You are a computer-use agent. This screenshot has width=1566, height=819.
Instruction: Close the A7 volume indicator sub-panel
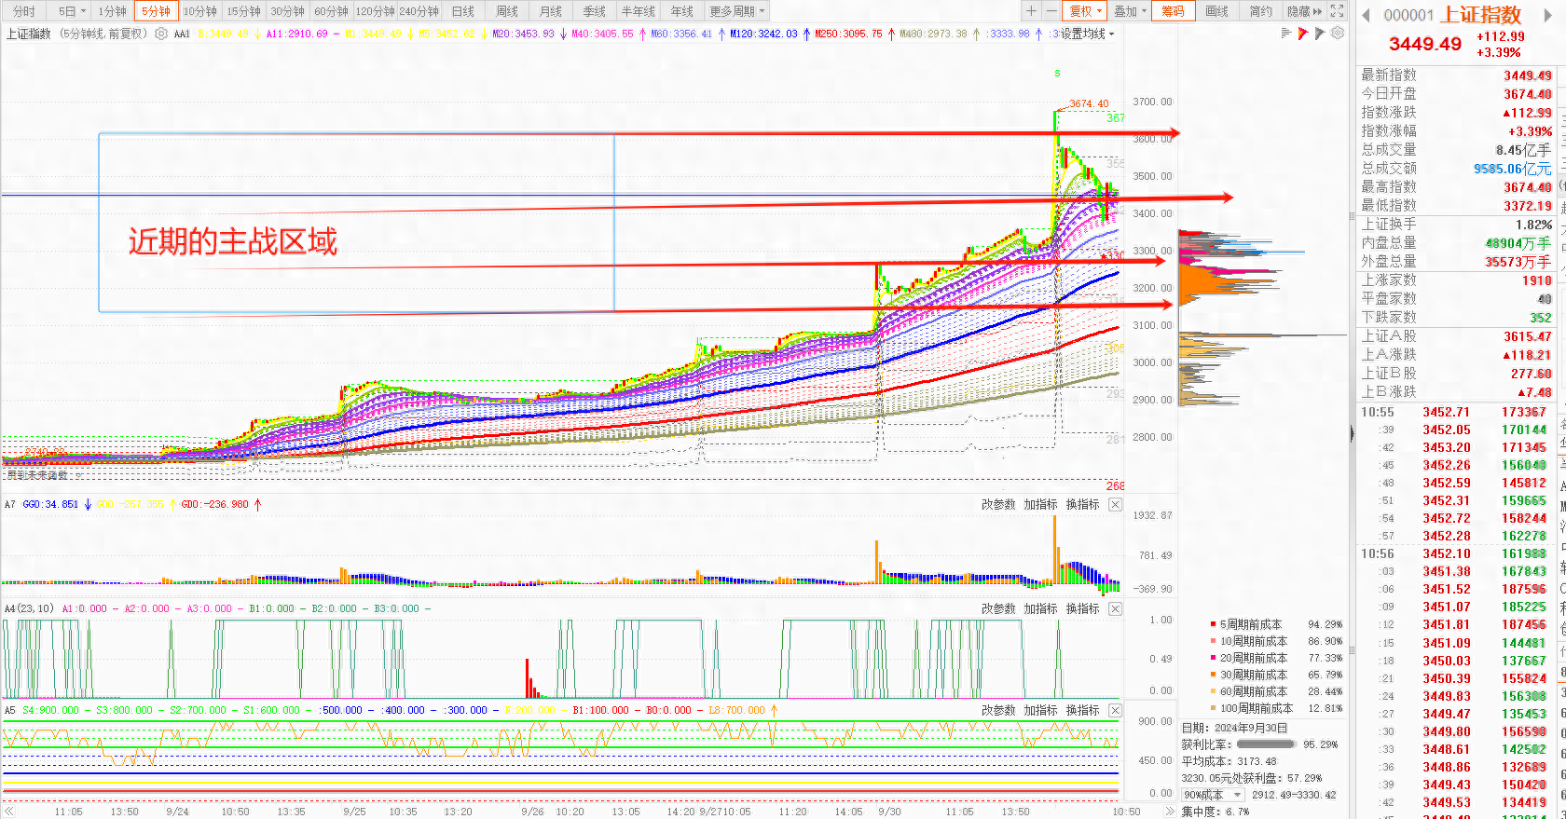[1115, 504]
